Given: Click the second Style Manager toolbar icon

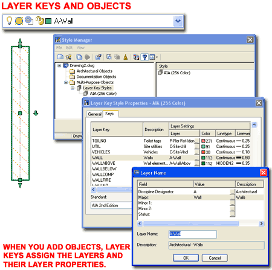Looking at the screenshot, I should pos(69,57).
